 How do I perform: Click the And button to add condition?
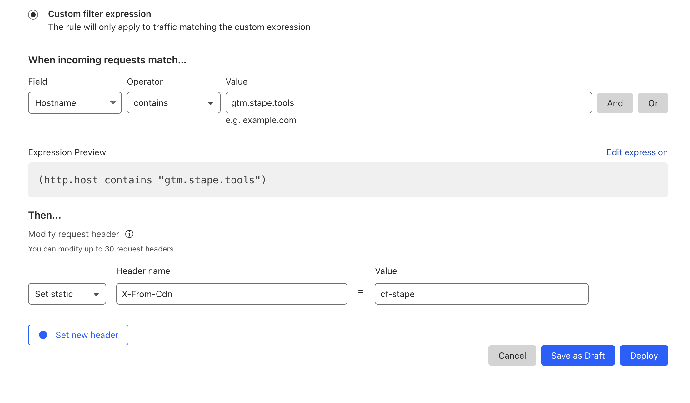(x=615, y=103)
